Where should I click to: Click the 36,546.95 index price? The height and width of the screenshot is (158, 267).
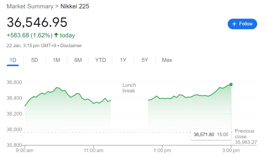point(37,23)
